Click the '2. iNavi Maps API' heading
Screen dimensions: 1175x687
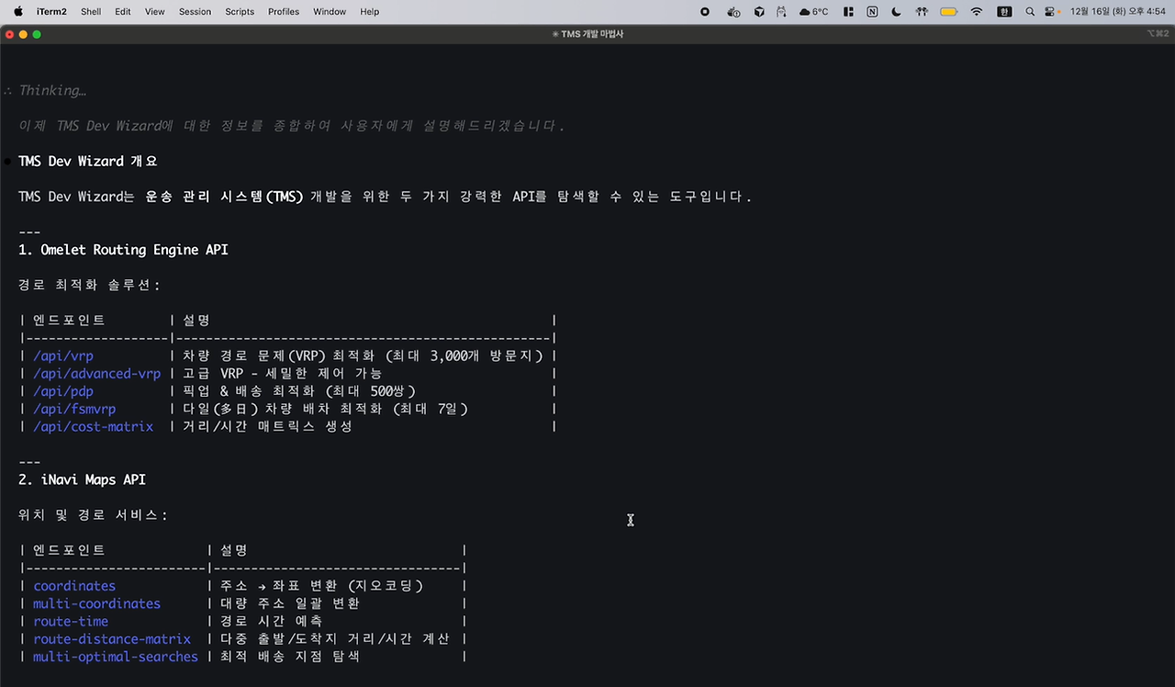[82, 479]
